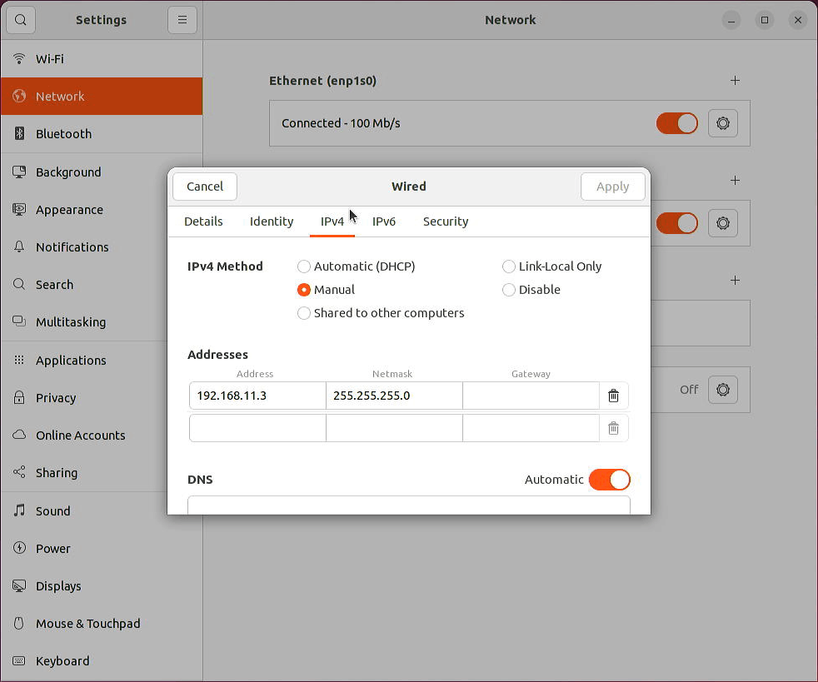Click the Online Accounts cloud icon
Screen dimensions: 818x682
19,435
